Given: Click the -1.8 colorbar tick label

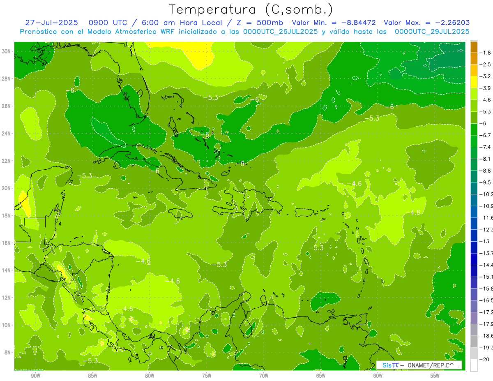Looking at the screenshot, I should [486, 53].
